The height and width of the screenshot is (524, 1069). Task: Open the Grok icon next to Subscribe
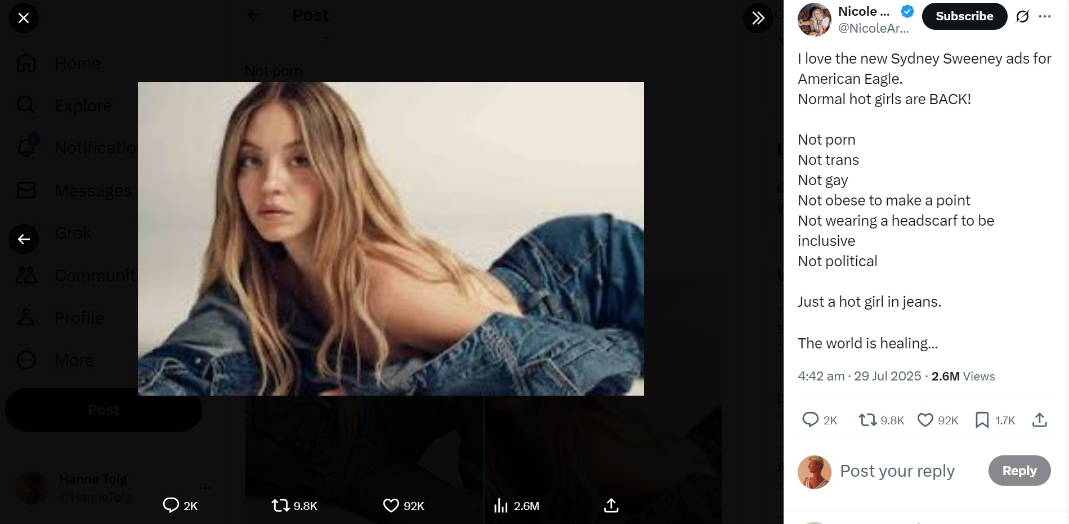[x=1022, y=16]
